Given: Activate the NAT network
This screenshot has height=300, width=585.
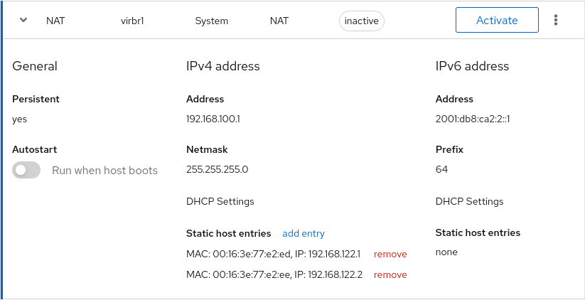Looking at the screenshot, I should [497, 20].
